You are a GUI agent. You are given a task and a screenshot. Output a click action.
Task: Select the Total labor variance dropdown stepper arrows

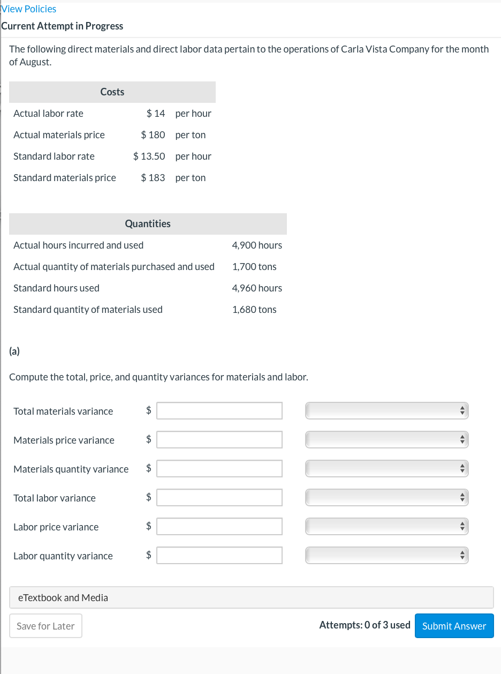click(462, 497)
